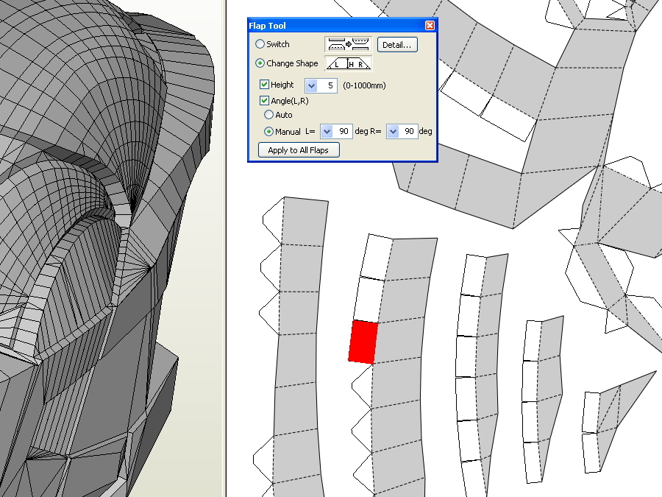Image resolution: width=662 pixels, height=497 pixels.
Task: Toggle the Angle(L,R) checkbox
Action: (264, 101)
